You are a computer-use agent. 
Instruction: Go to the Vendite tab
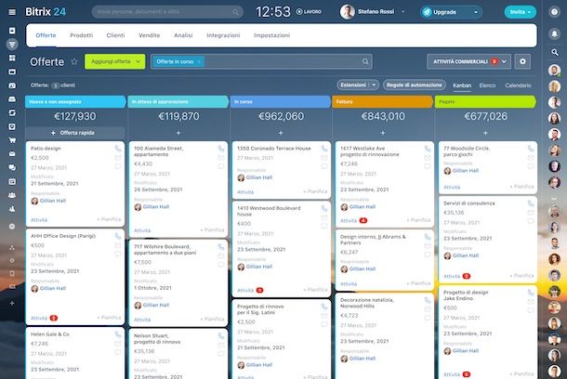149,35
